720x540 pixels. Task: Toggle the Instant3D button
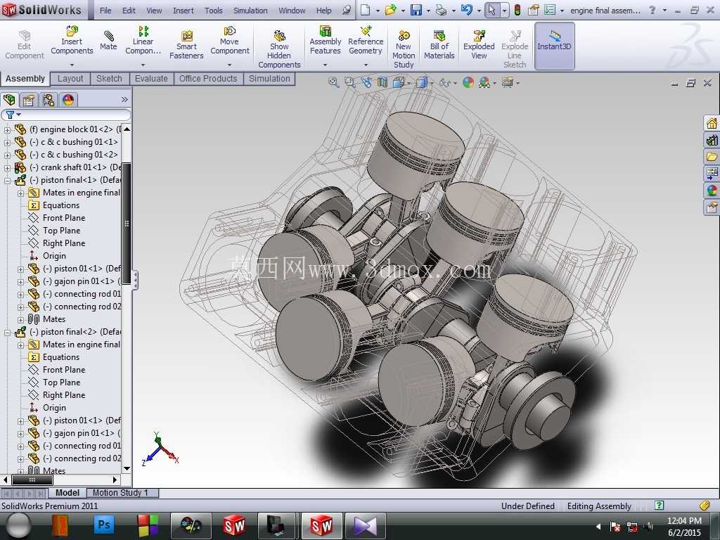point(554,46)
